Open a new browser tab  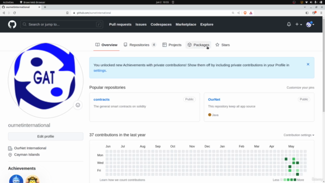pyautogui.click(x=45, y=7)
